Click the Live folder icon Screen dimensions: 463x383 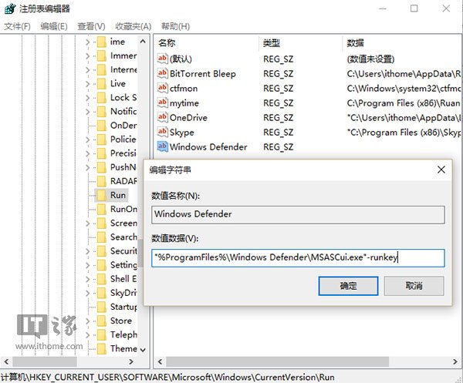click(102, 84)
